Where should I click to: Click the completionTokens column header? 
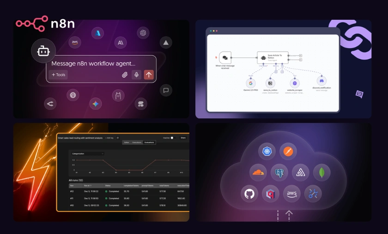tap(131, 185)
